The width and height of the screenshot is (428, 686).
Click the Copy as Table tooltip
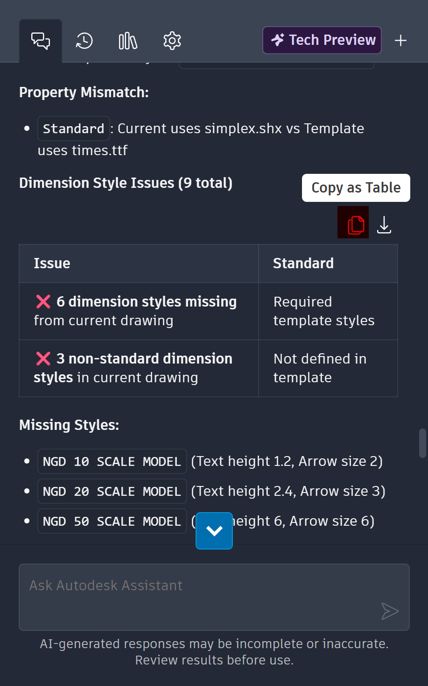pyautogui.click(x=356, y=188)
